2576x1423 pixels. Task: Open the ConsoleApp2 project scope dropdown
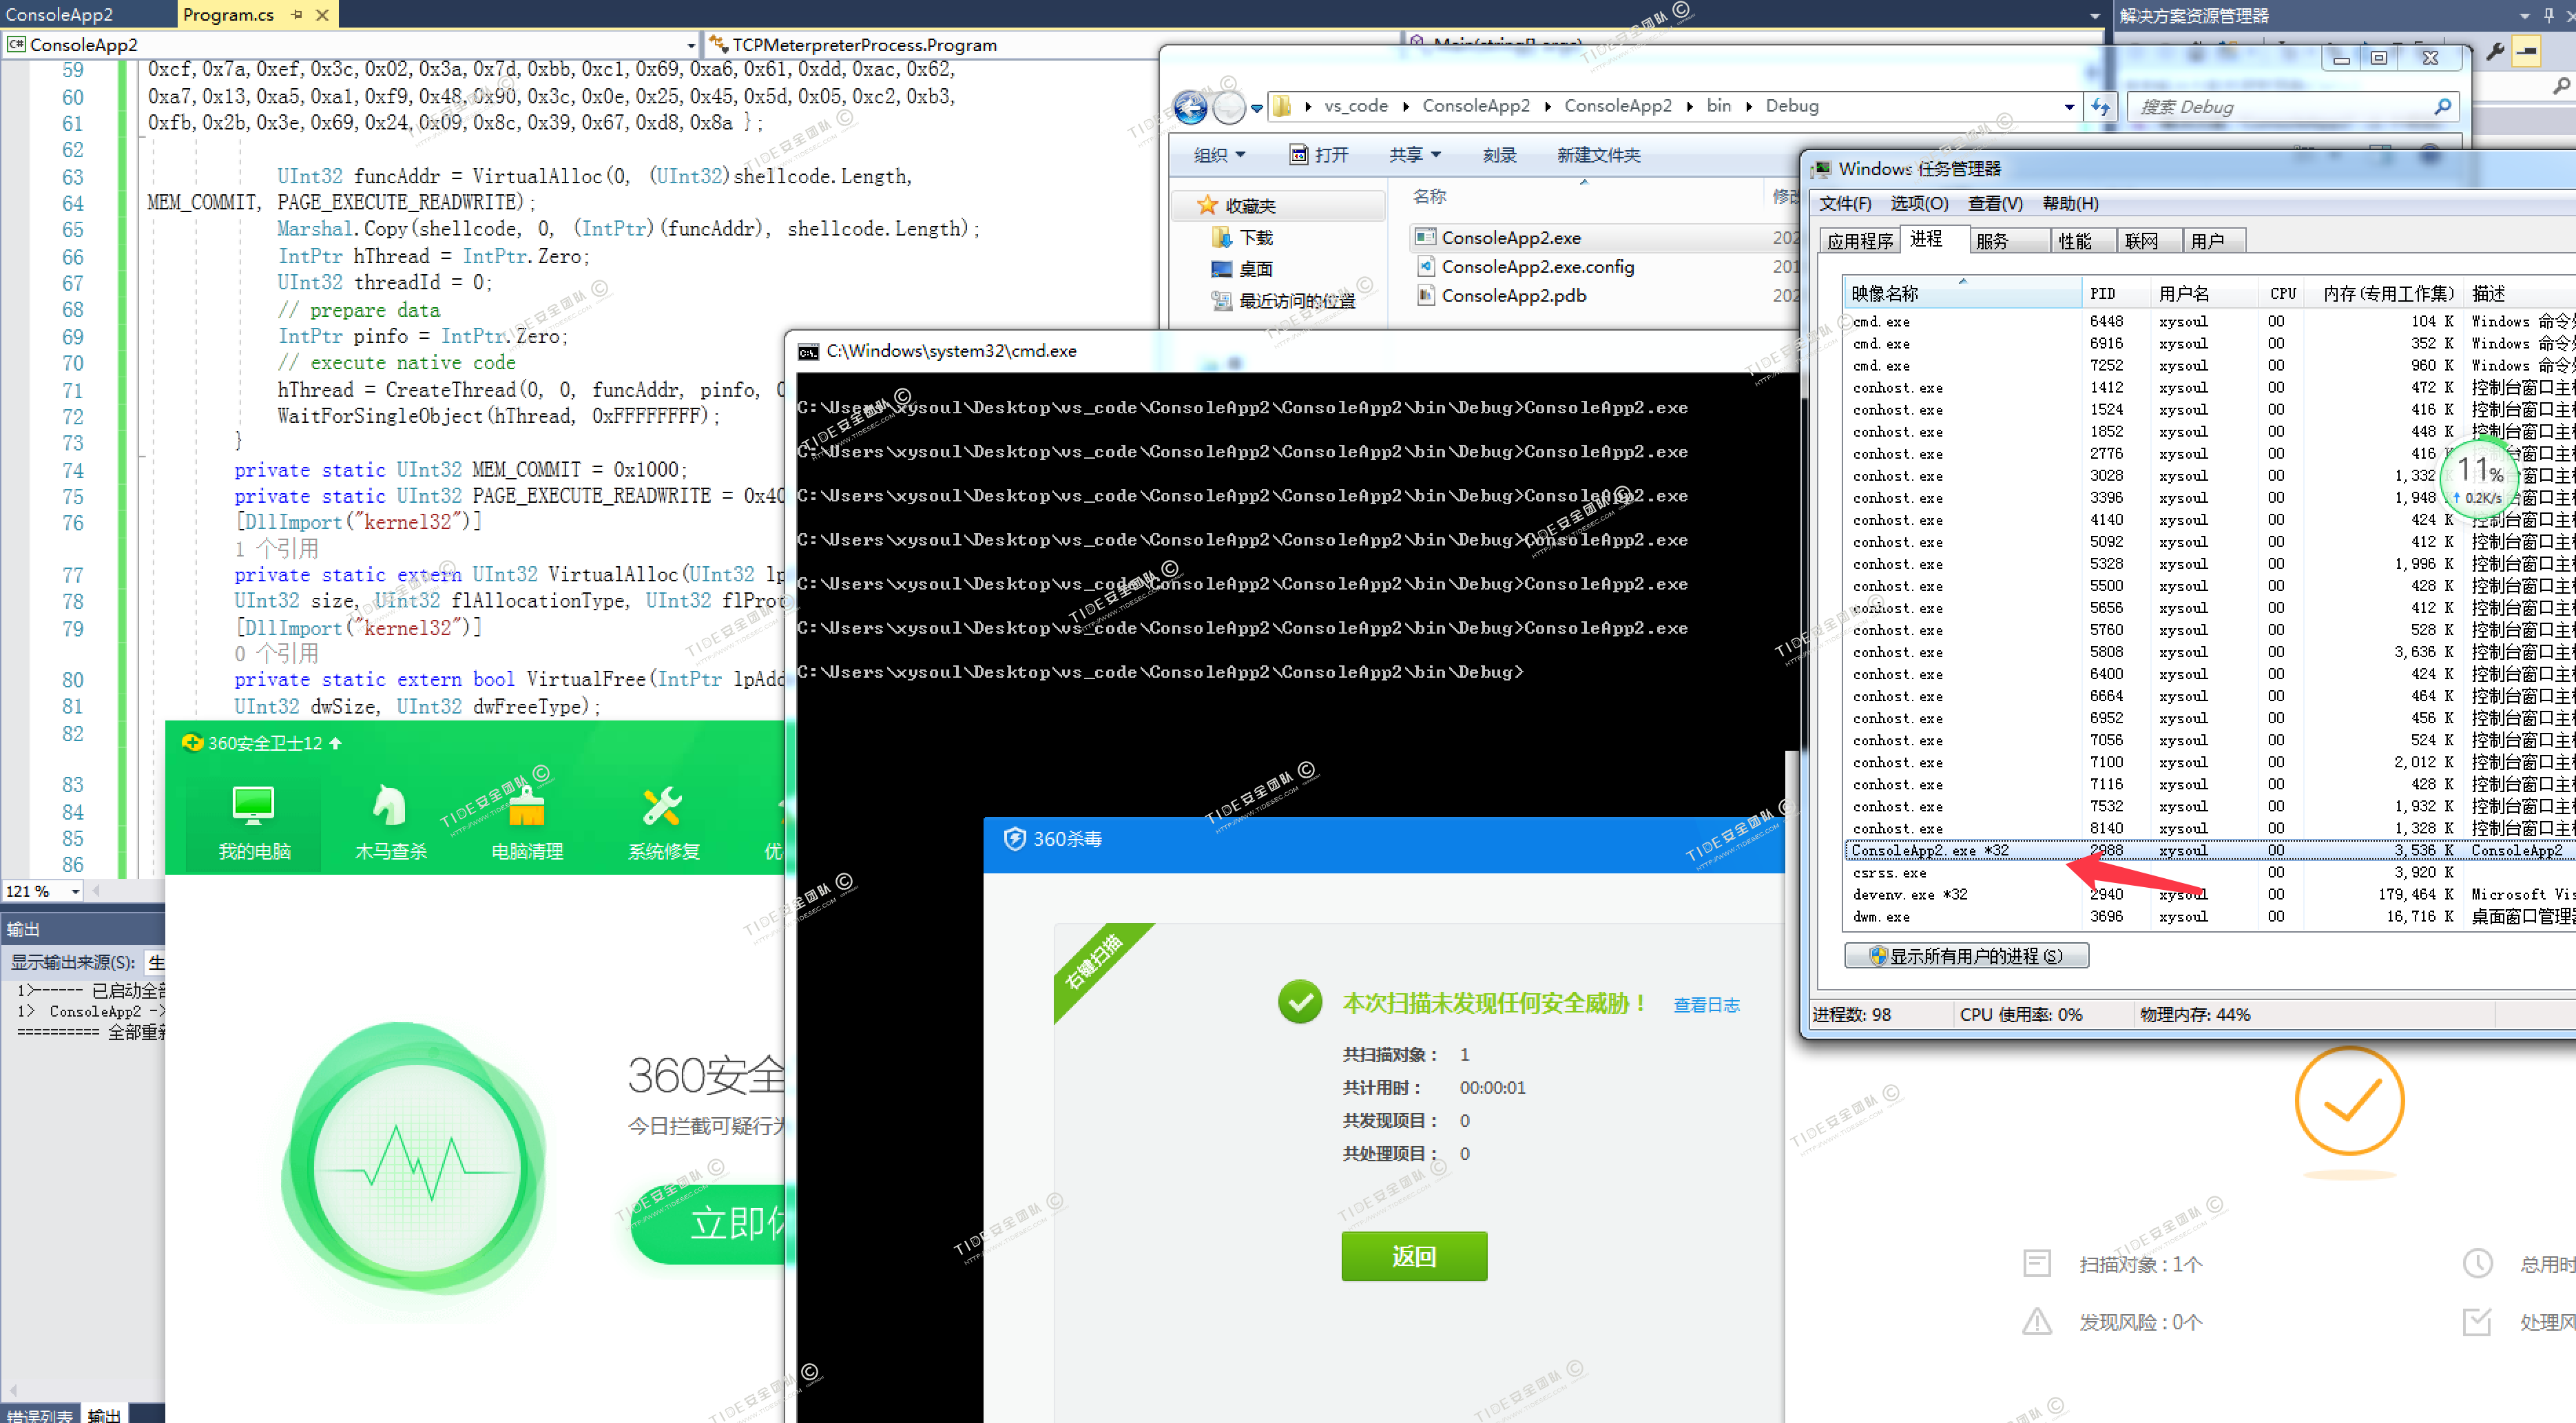[x=691, y=45]
